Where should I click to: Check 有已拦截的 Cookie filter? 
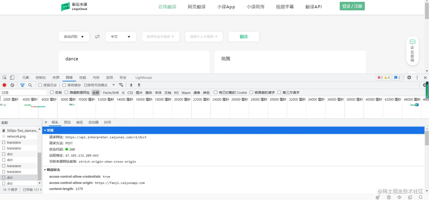pos(216,92)
